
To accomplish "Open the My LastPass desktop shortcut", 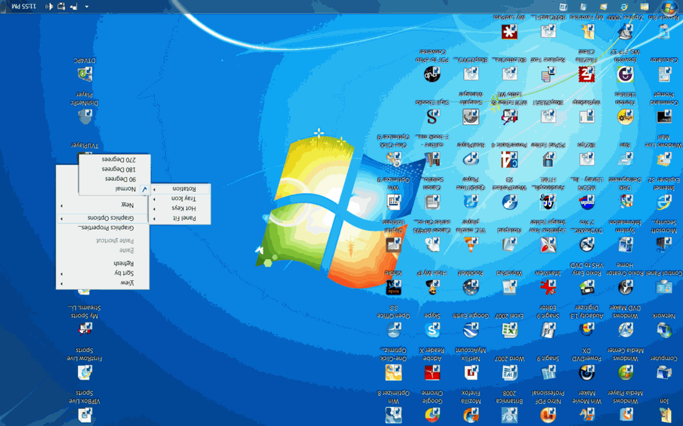I will [x=509, y=31].
